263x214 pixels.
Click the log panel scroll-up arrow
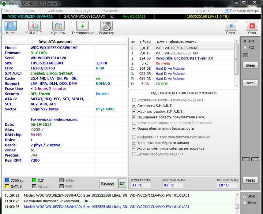click(237, 195)
